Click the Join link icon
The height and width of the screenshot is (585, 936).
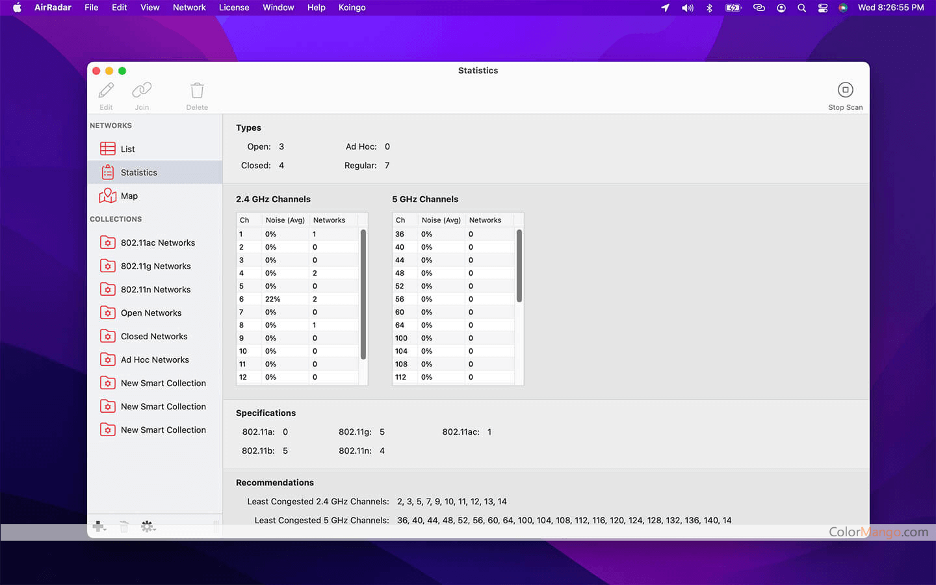pyautogui.click(x=142, y=90)
